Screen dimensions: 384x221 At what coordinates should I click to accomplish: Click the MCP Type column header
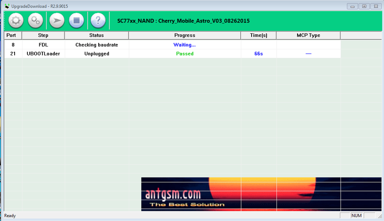pyautogui.click(x=308, y=35)
